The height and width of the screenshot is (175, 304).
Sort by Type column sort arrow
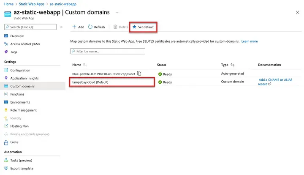pos(233,65)
